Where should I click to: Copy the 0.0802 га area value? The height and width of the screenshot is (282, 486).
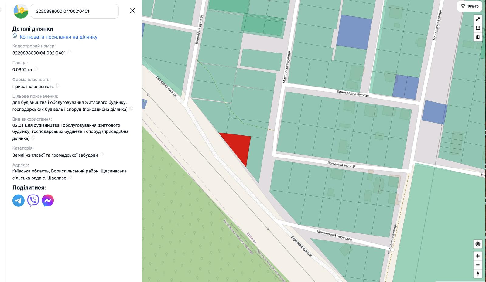click(36, 69)
